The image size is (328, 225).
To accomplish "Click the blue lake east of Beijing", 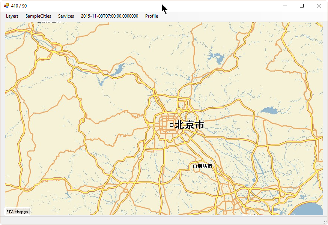I will 269,110.
